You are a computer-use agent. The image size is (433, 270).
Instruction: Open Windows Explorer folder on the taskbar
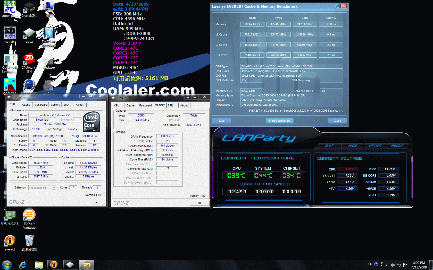39,265
